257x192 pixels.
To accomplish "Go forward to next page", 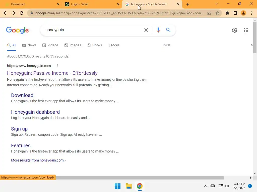I will pos(14,13).
